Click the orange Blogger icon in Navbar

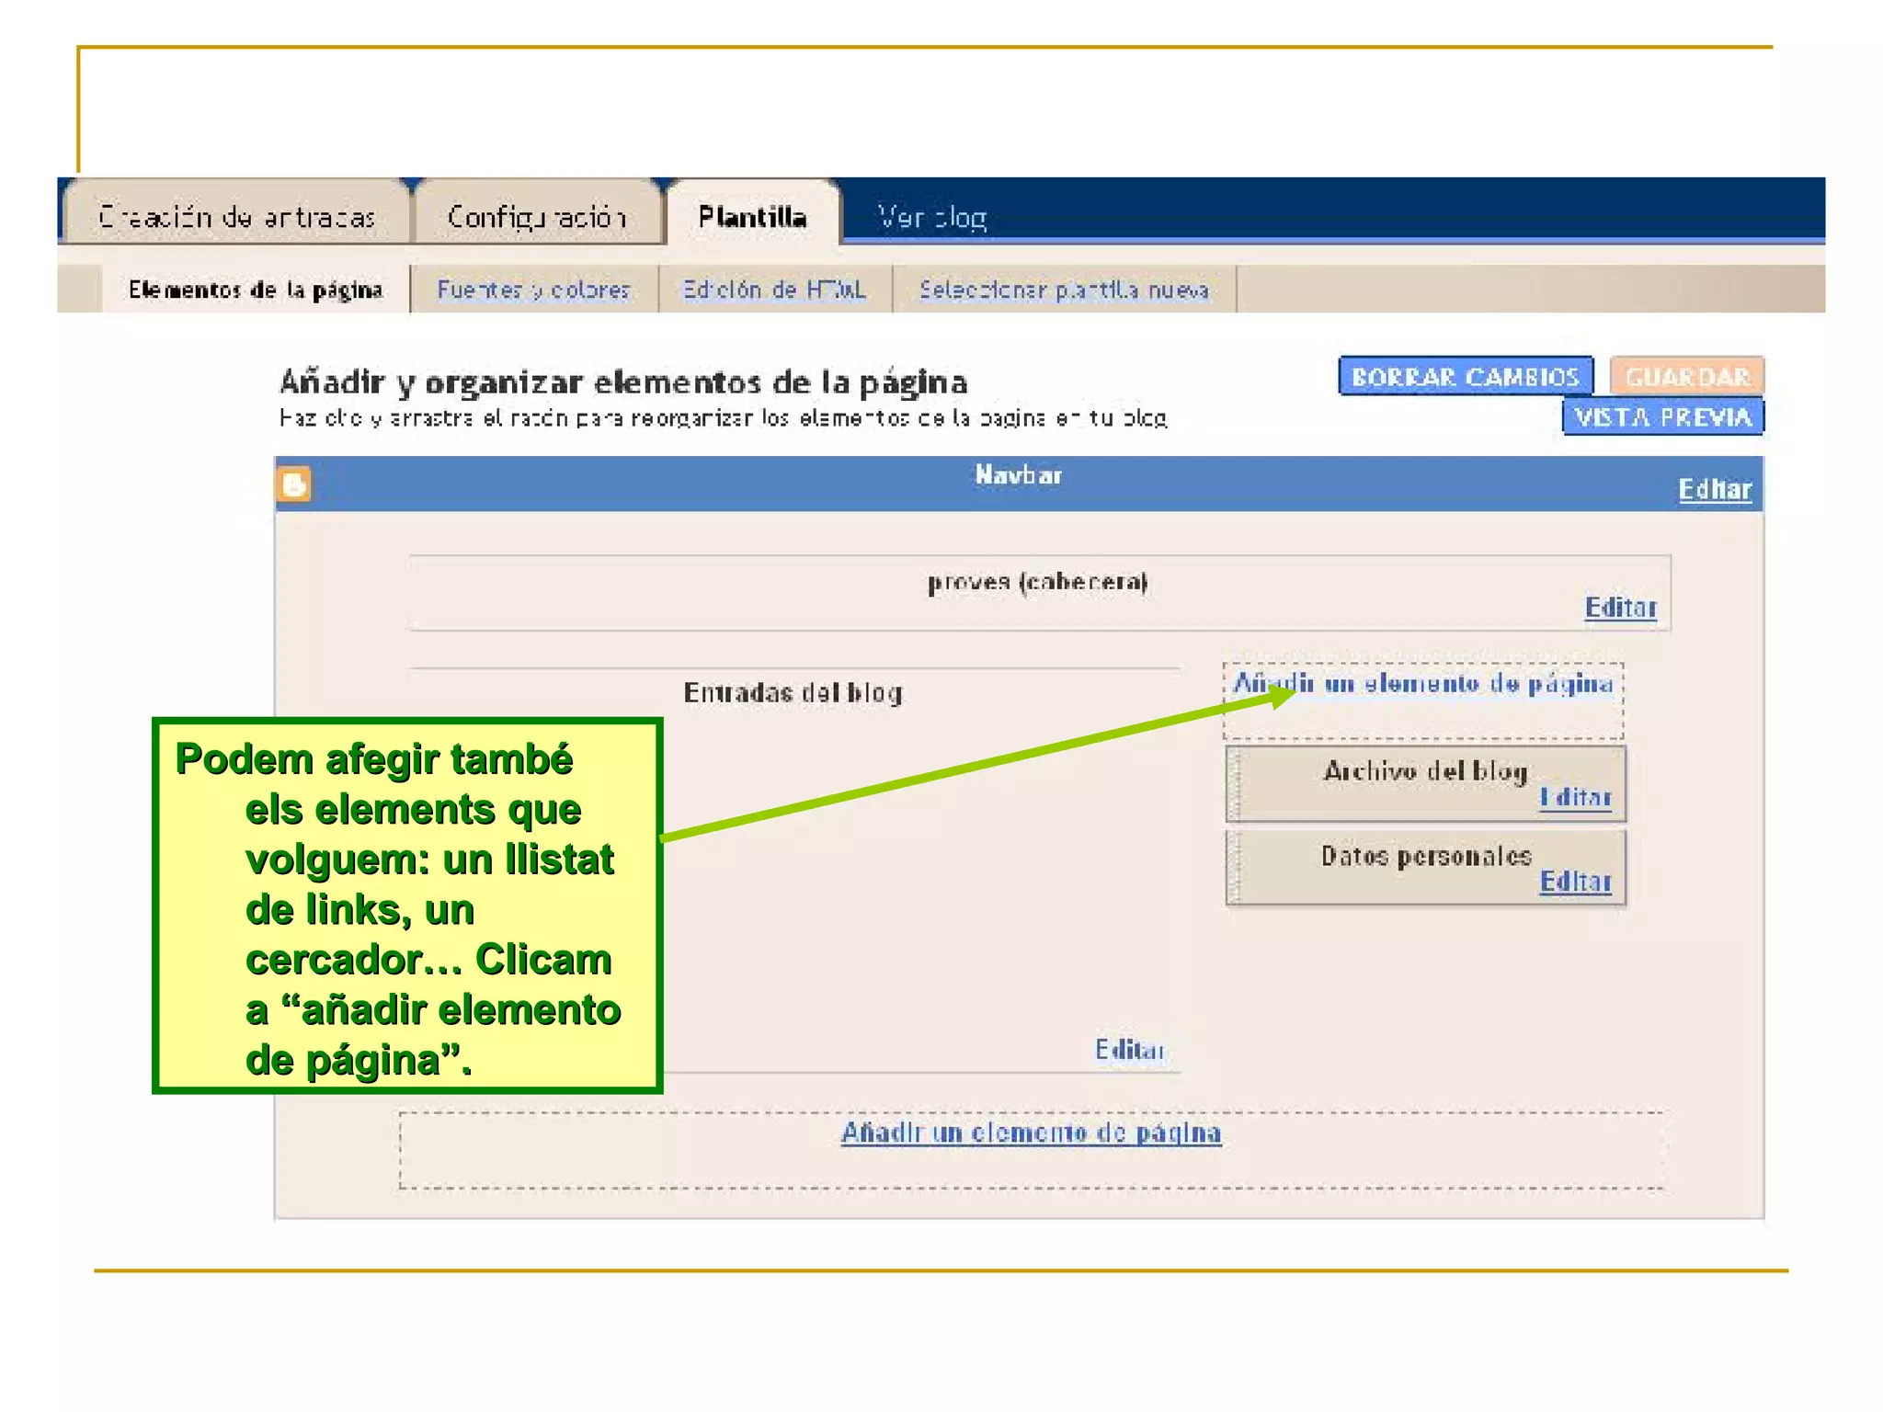click(x=294, y=484)
